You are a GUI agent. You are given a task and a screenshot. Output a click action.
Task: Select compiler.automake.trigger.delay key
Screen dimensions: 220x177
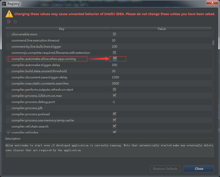click(x=36, y=65)
